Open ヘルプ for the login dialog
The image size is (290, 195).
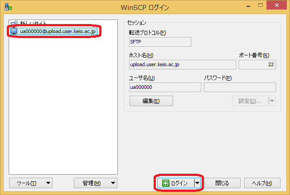point(263,183)
